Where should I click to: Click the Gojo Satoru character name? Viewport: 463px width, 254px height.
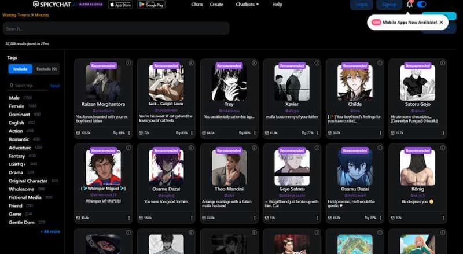click(x=292, y=189)
